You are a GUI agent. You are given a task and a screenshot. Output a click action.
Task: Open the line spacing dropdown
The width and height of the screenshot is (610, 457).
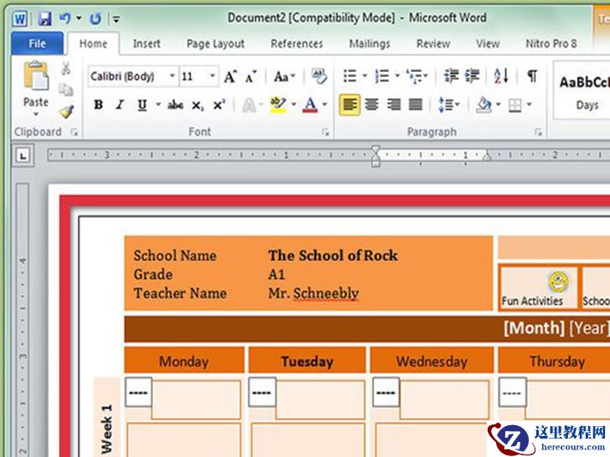point(448,105)
